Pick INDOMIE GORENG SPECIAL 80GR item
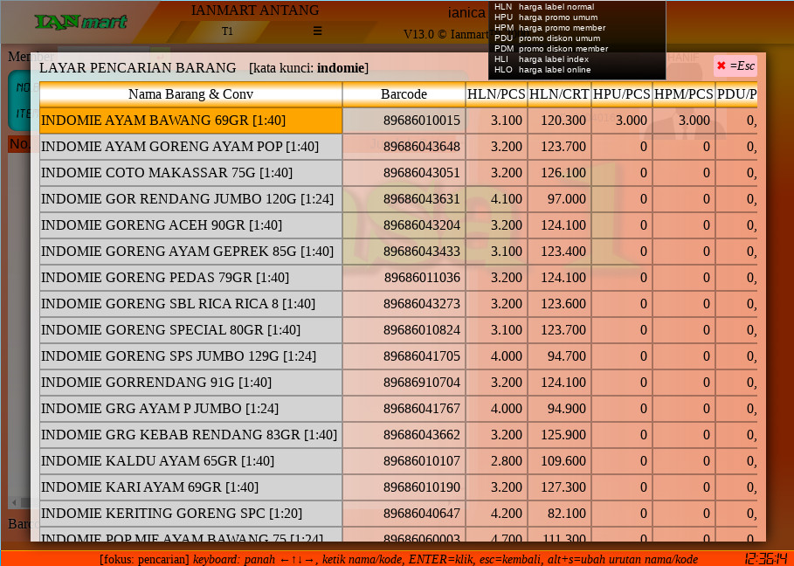Viewport: 794px width, 566px height. tap(190, 330)
